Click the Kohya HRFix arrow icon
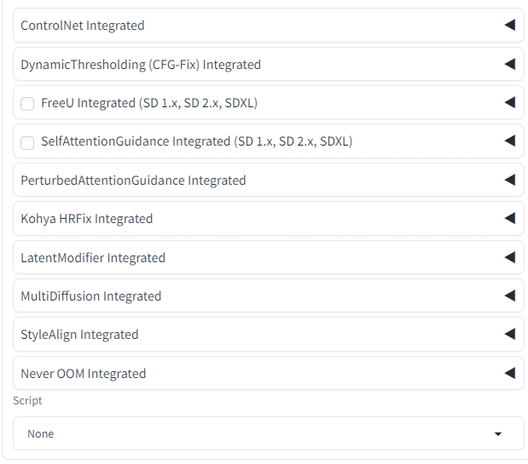Image resolution: width=528 pixels, height=464 pixels. 510,219
